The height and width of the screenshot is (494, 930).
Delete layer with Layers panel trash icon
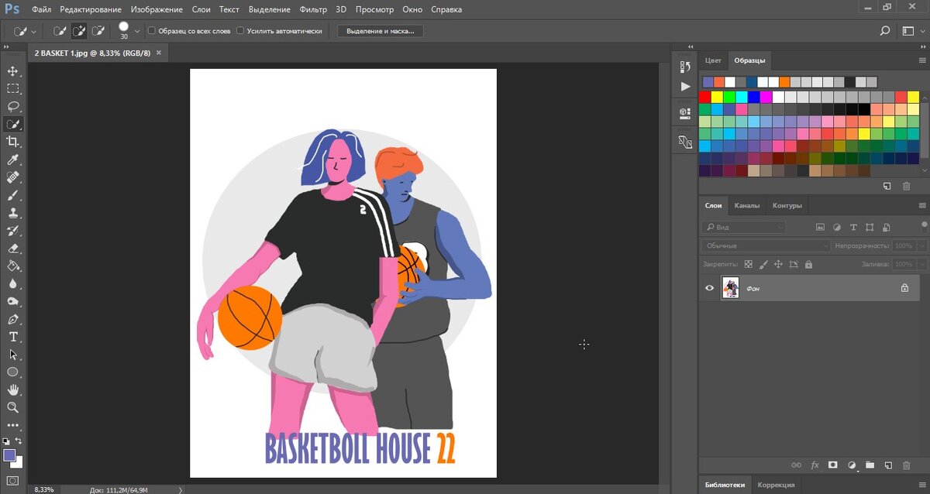[x=906, y=465]
